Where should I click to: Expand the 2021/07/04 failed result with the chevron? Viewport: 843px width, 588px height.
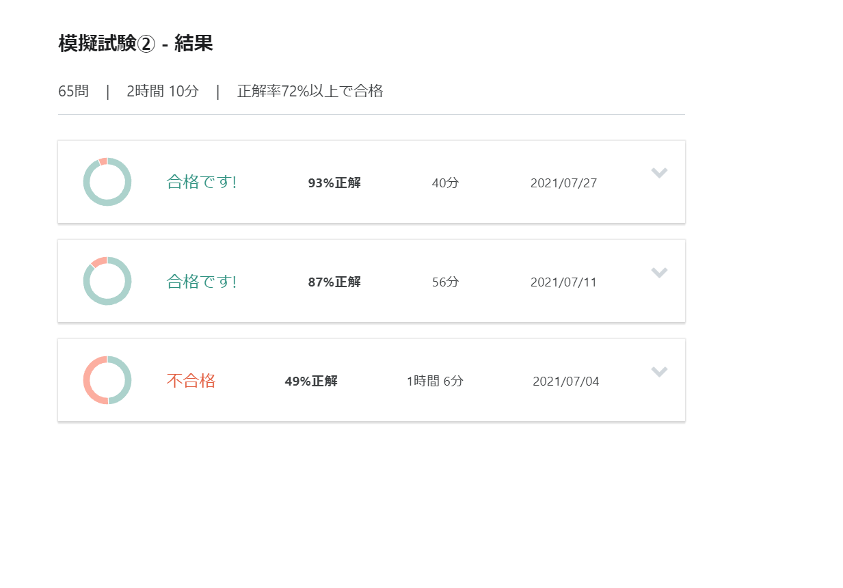(x=659, y=372)
